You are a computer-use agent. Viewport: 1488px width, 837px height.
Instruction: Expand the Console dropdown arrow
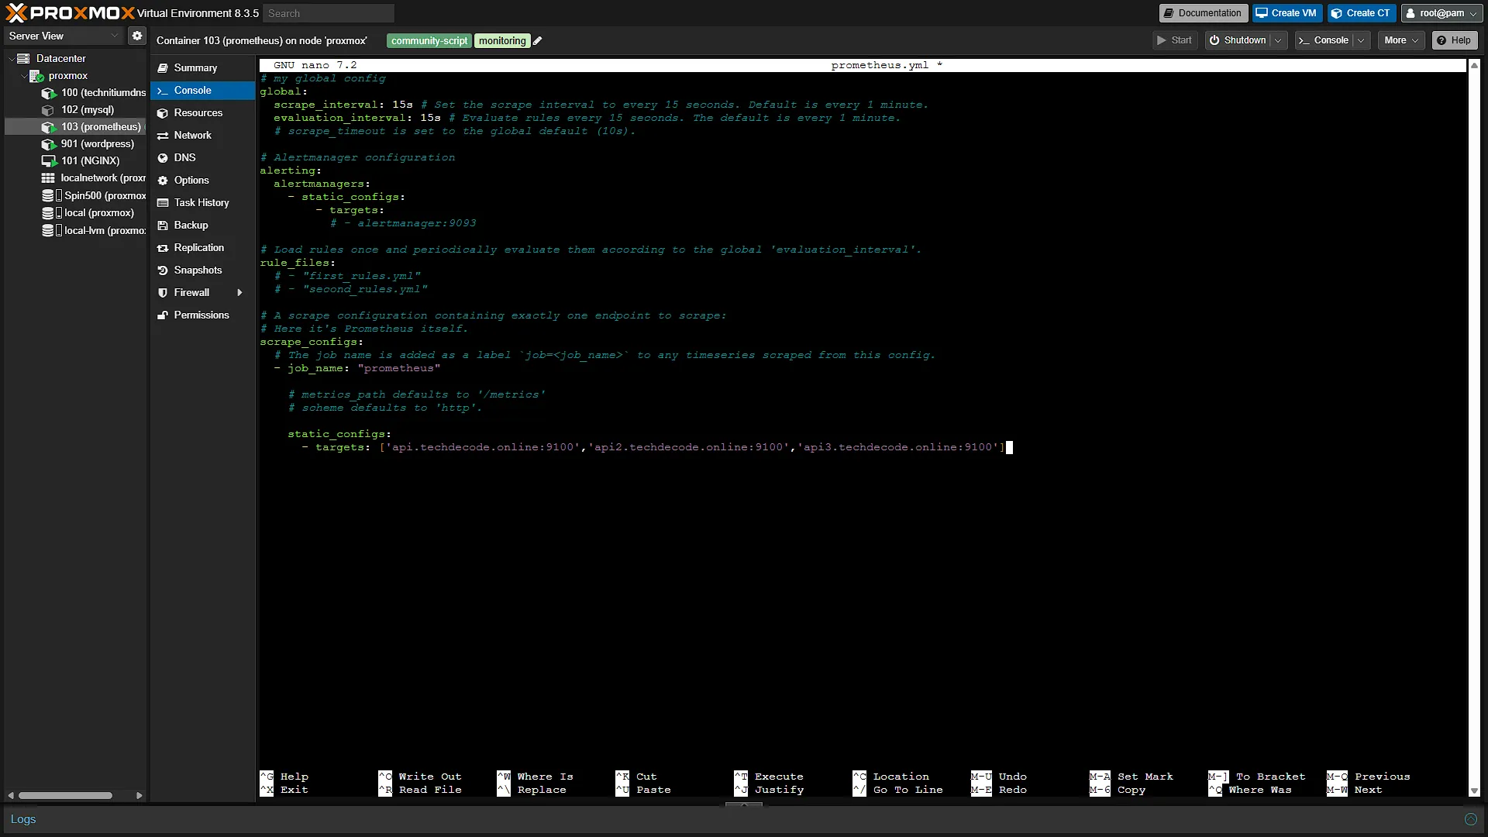tap(1361, 40)
